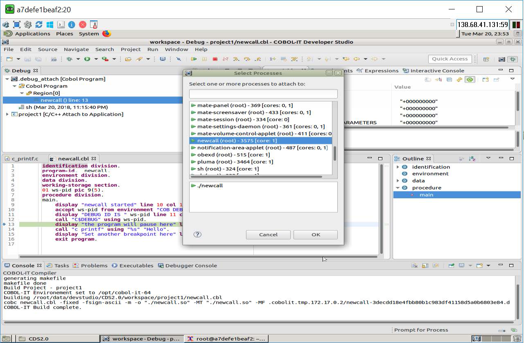Cancel the Select Processes dialog

(268, 235)
